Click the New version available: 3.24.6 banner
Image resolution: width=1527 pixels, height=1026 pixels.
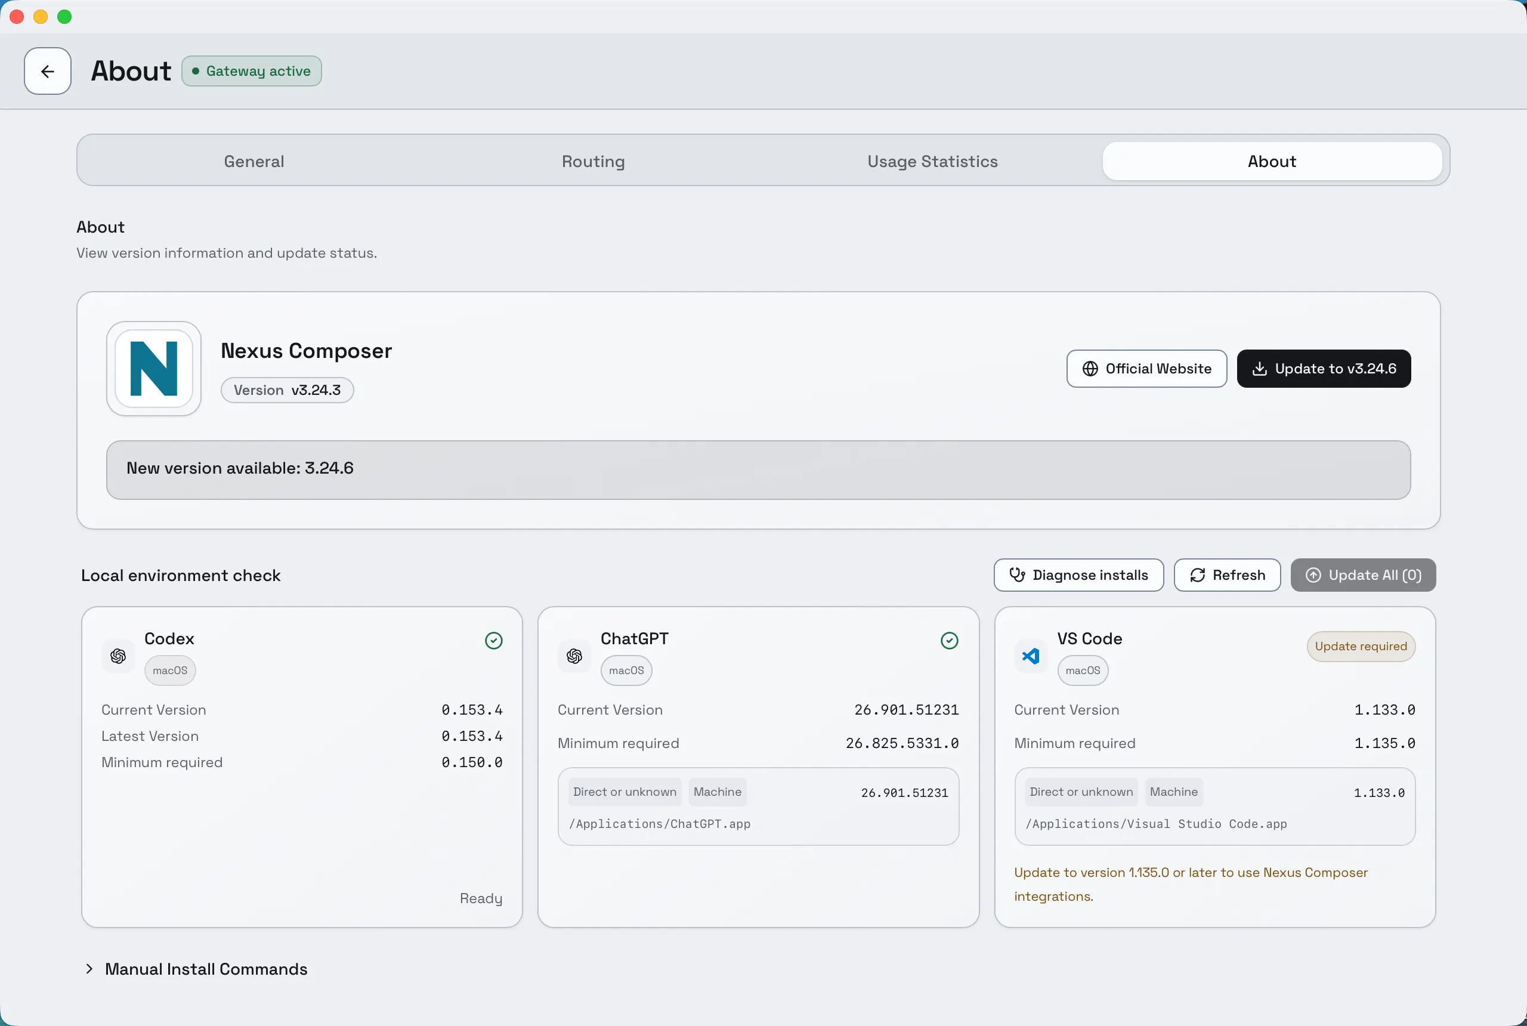click(x=758, y=470)
